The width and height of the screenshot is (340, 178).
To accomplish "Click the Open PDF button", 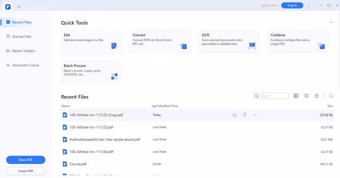I will [26, 160].
